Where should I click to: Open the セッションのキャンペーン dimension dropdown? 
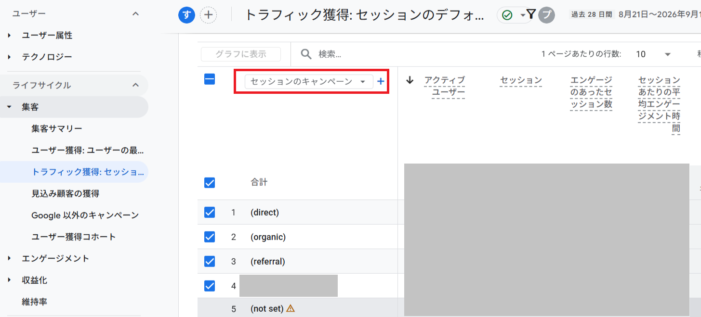[x=309, y=82]
